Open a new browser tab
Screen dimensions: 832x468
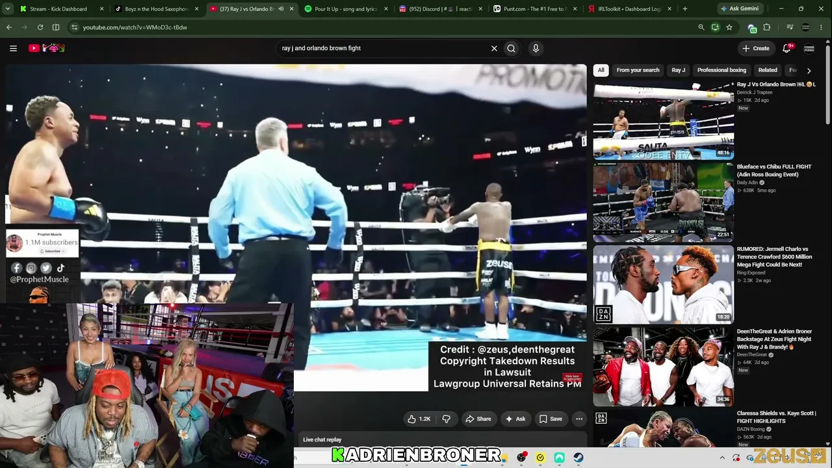(685, 9)
